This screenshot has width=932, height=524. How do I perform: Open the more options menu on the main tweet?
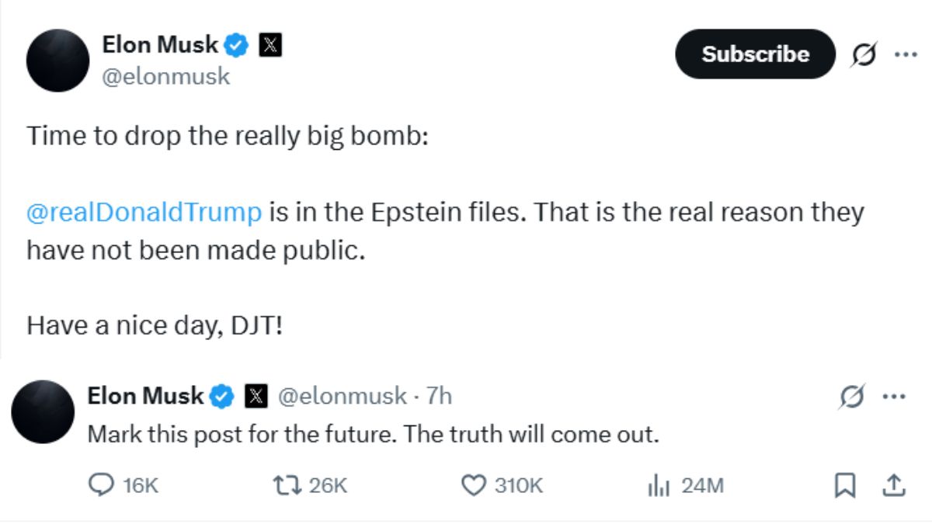905,54
